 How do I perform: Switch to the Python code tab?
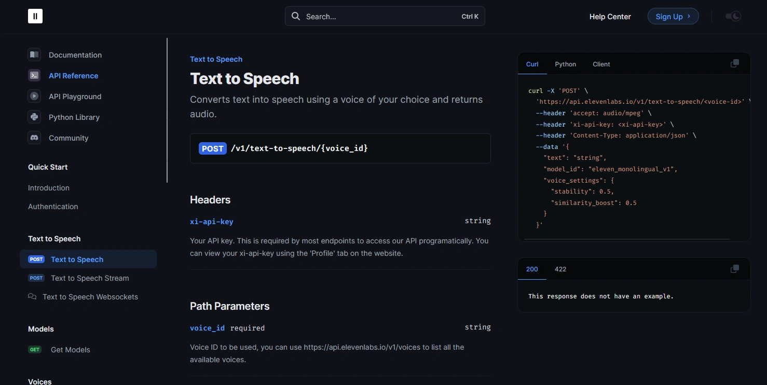click(x=566, y=64)
